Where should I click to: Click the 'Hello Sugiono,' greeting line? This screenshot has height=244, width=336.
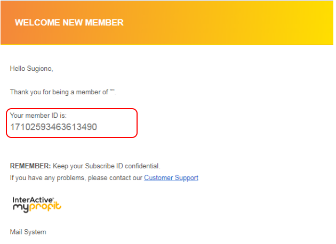tap(32, 69)
